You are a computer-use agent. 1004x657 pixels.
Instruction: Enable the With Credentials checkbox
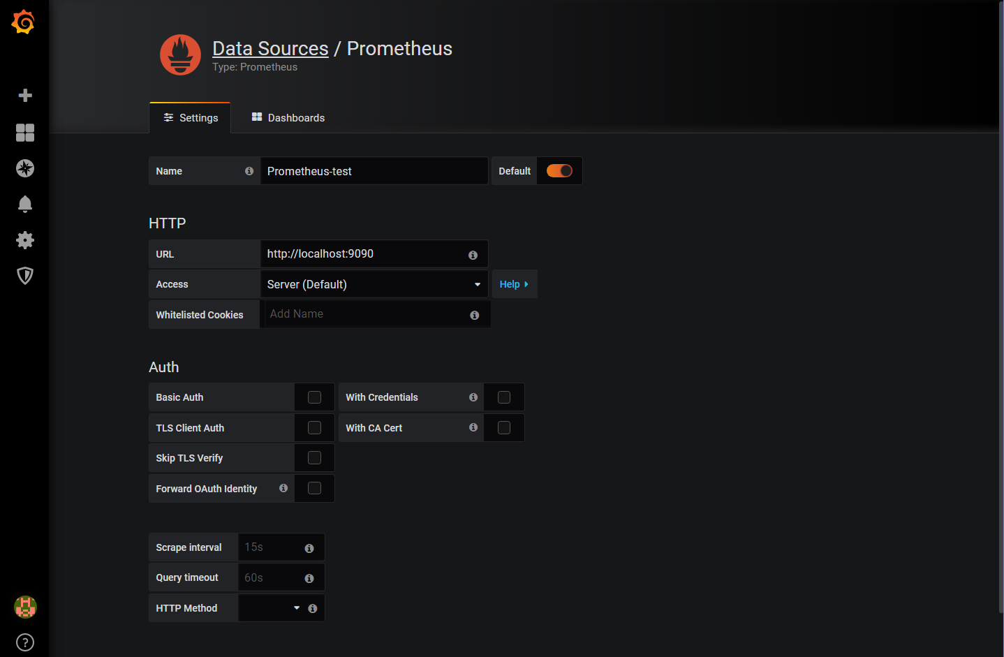[x=504, y=397]
